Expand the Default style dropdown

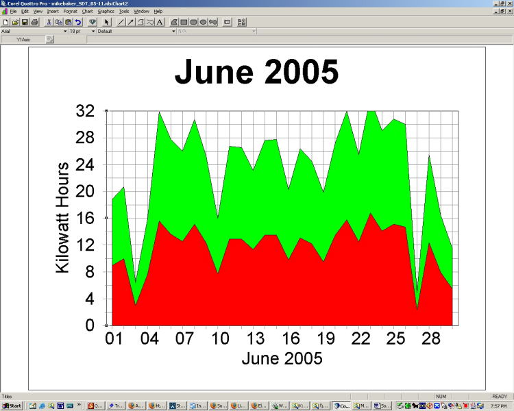point(173,31)
